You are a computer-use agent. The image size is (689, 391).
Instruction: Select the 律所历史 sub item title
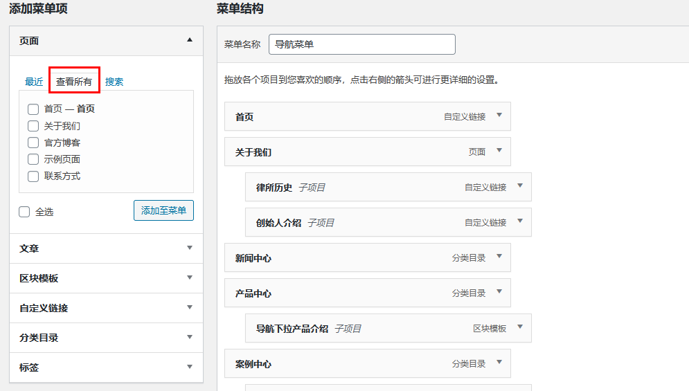(x=274, y=188)
